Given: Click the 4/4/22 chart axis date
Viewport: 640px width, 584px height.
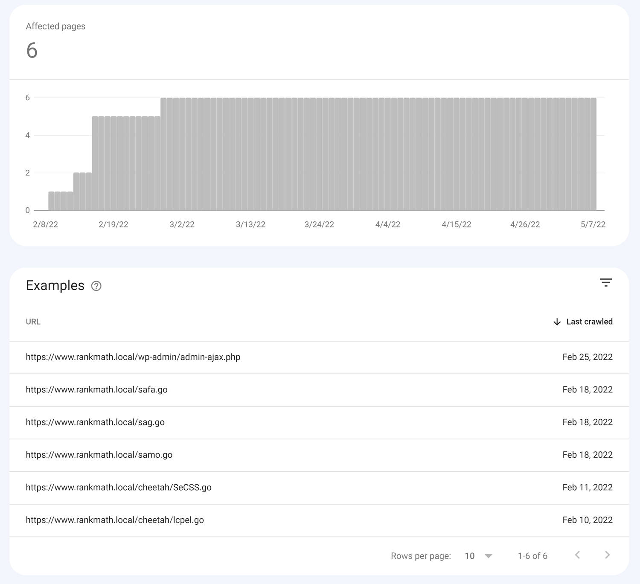Looking at the screenshot, I should (x=388, y=224).
